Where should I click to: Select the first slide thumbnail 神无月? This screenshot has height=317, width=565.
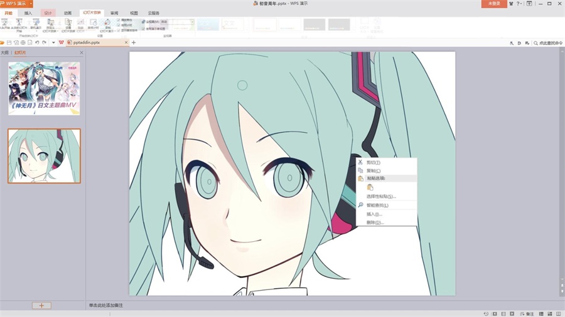click(44, 88)
